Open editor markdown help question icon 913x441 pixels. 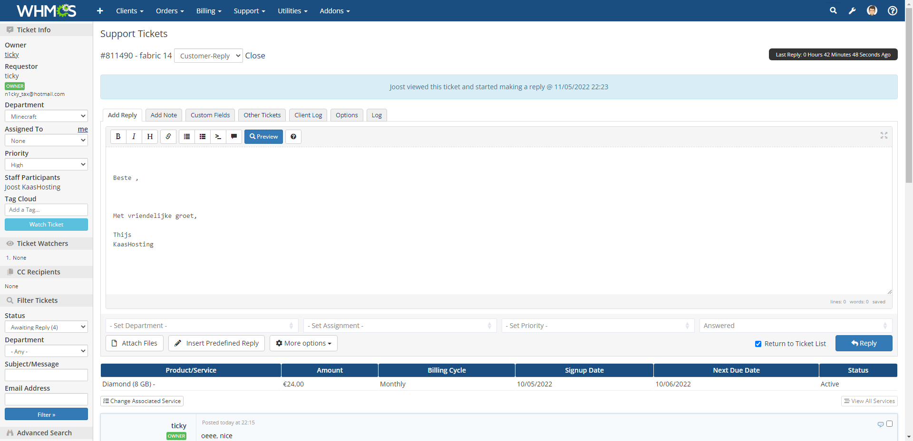point(293,137)
